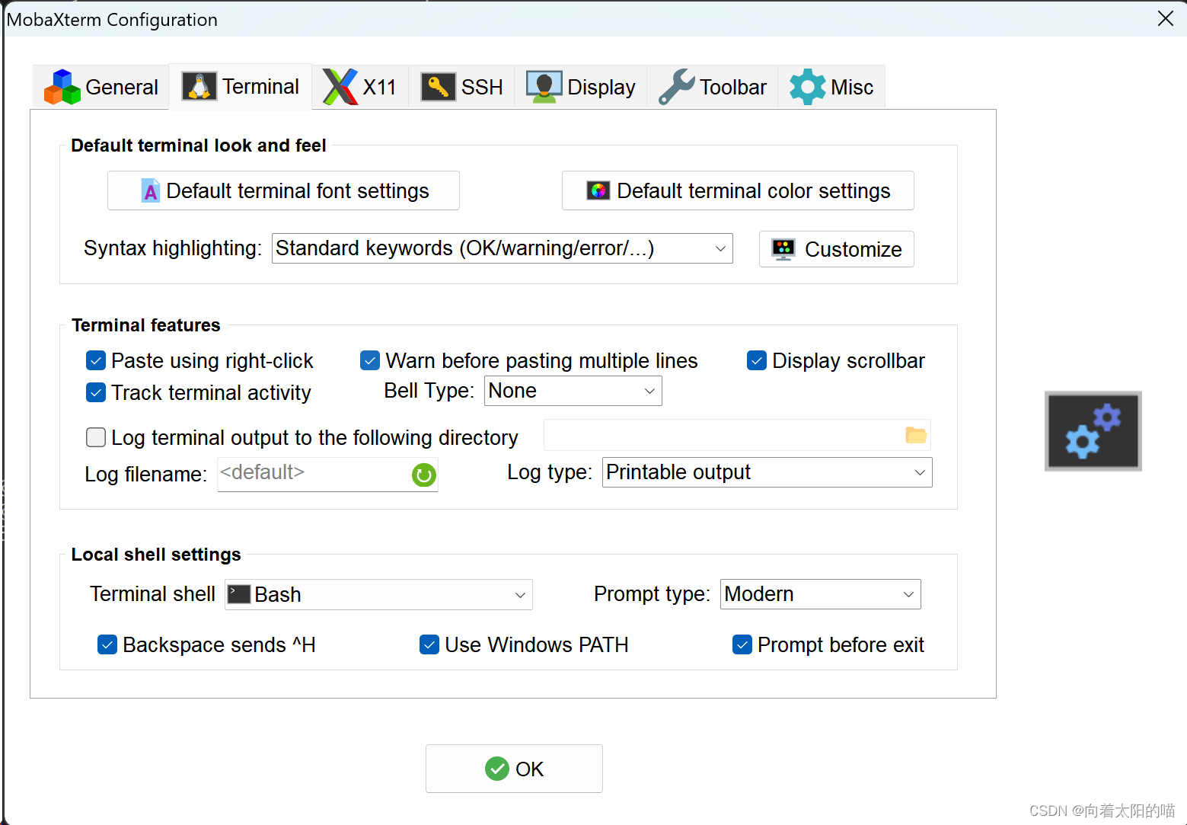The height and width of the screenshot is (825, 1187).
Task: Click the SSH key icon
Action: [x=438, y=87]
